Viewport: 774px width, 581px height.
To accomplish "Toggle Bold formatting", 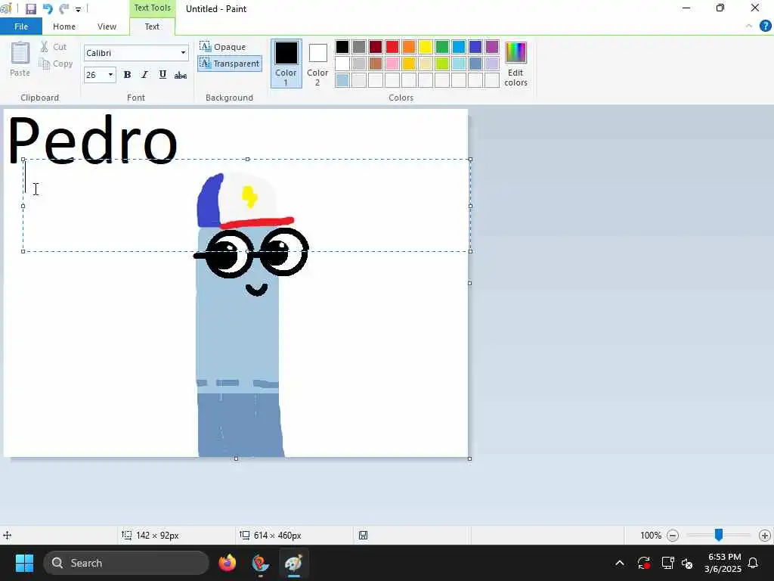I will pos(127,75).
